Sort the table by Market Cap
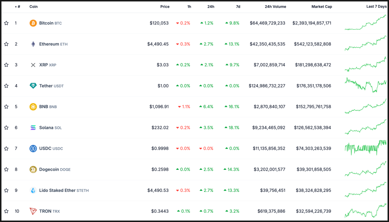 321,7
